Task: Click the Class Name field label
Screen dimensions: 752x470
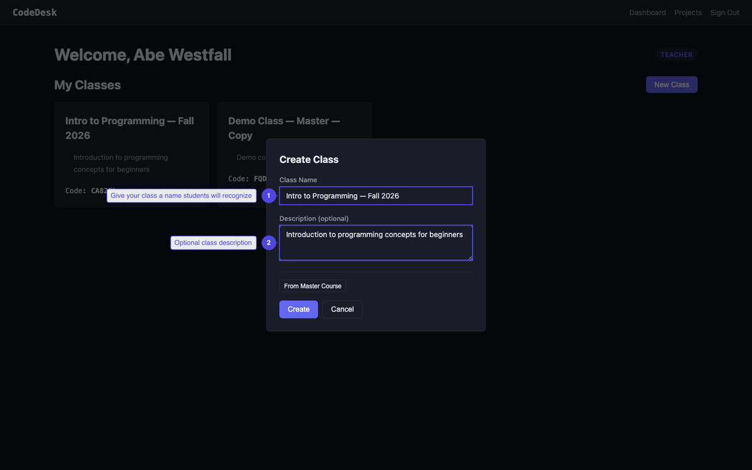Action: pos(298,180)
